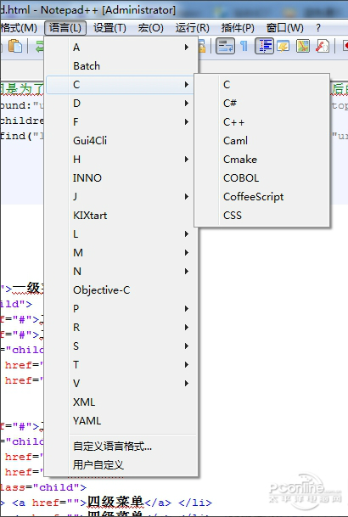Open the Document Map toolbar icon
Screen dimensions: 348x517
(302, 46)
